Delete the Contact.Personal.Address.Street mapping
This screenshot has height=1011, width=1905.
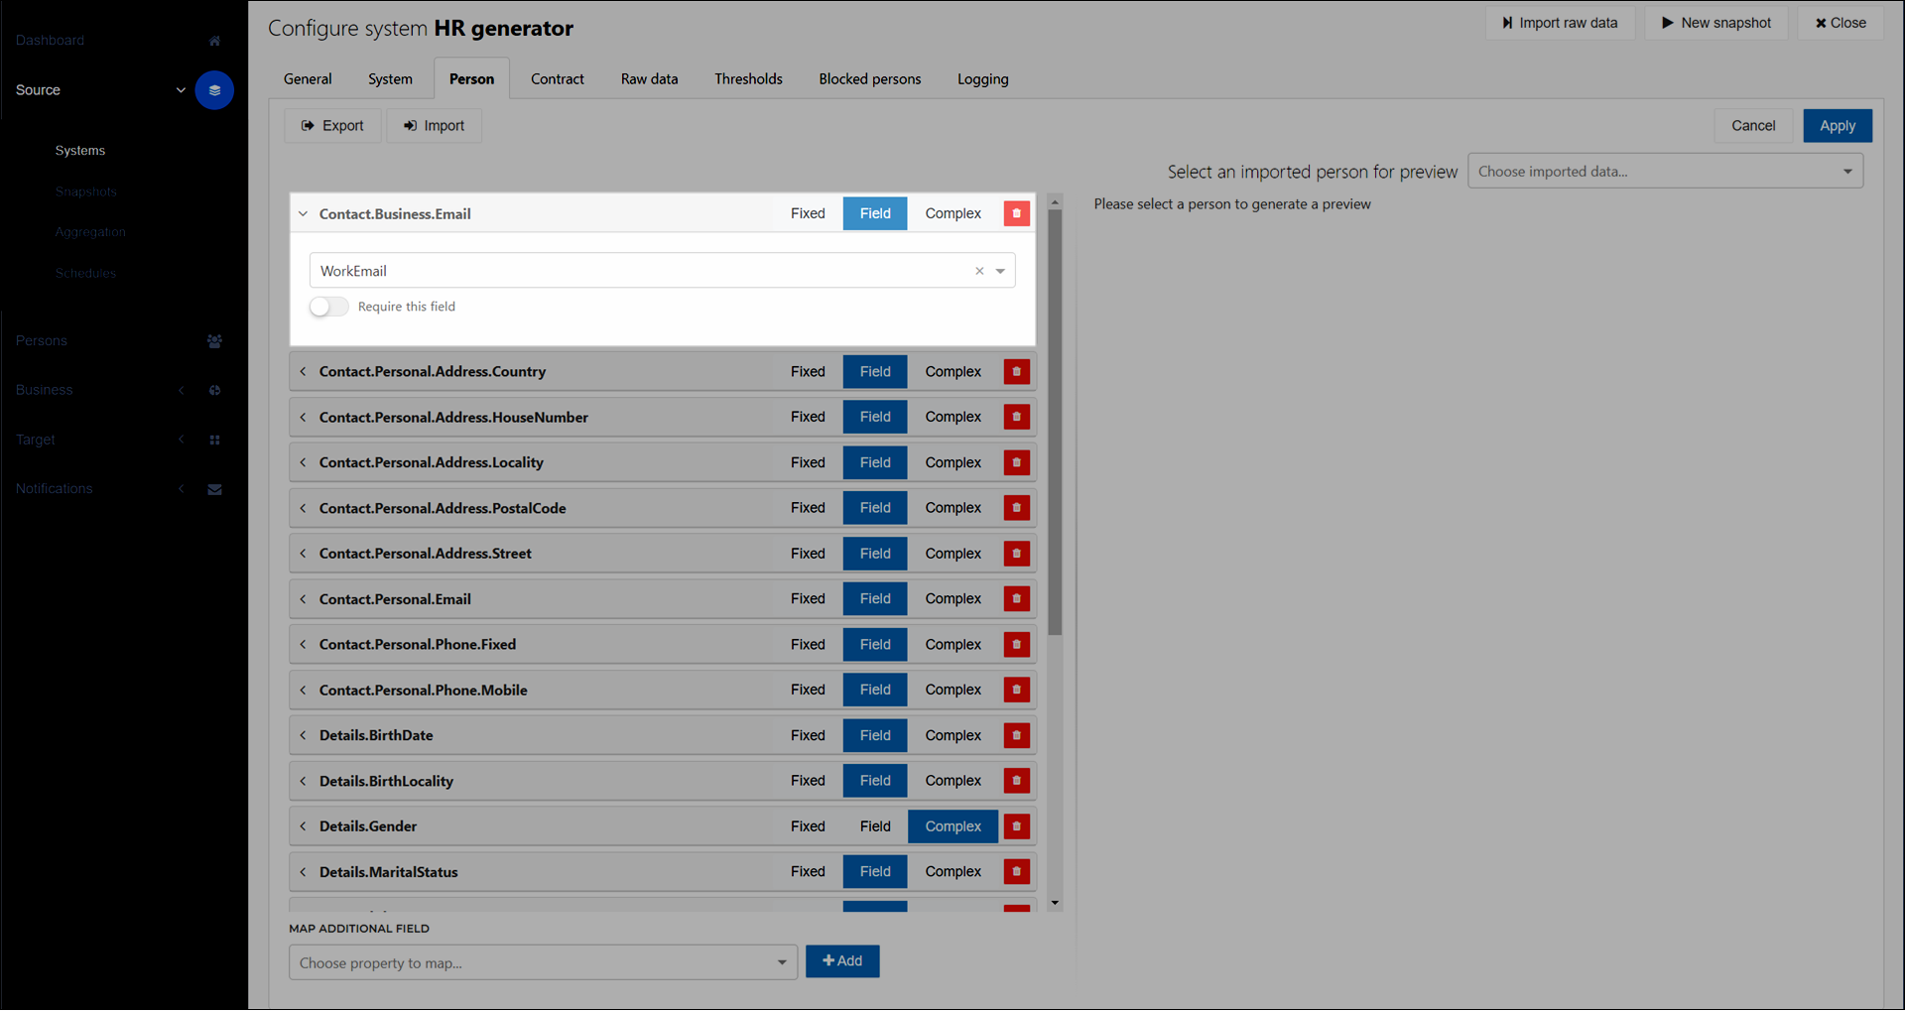(1016, 554)
